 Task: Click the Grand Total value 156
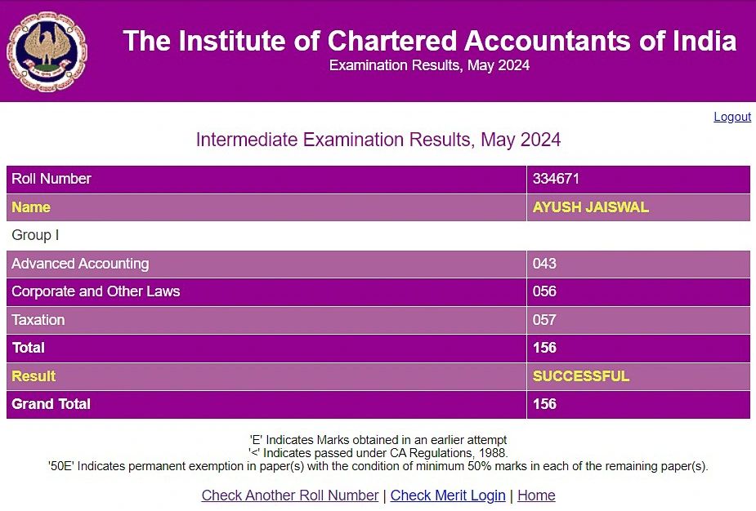tap(544, 404)
